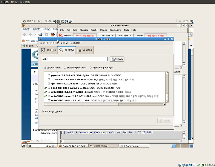This screenshot has width=215, height=167.
Task: Open the 파일(F) menu in package manager
Action: coord(44,43)
